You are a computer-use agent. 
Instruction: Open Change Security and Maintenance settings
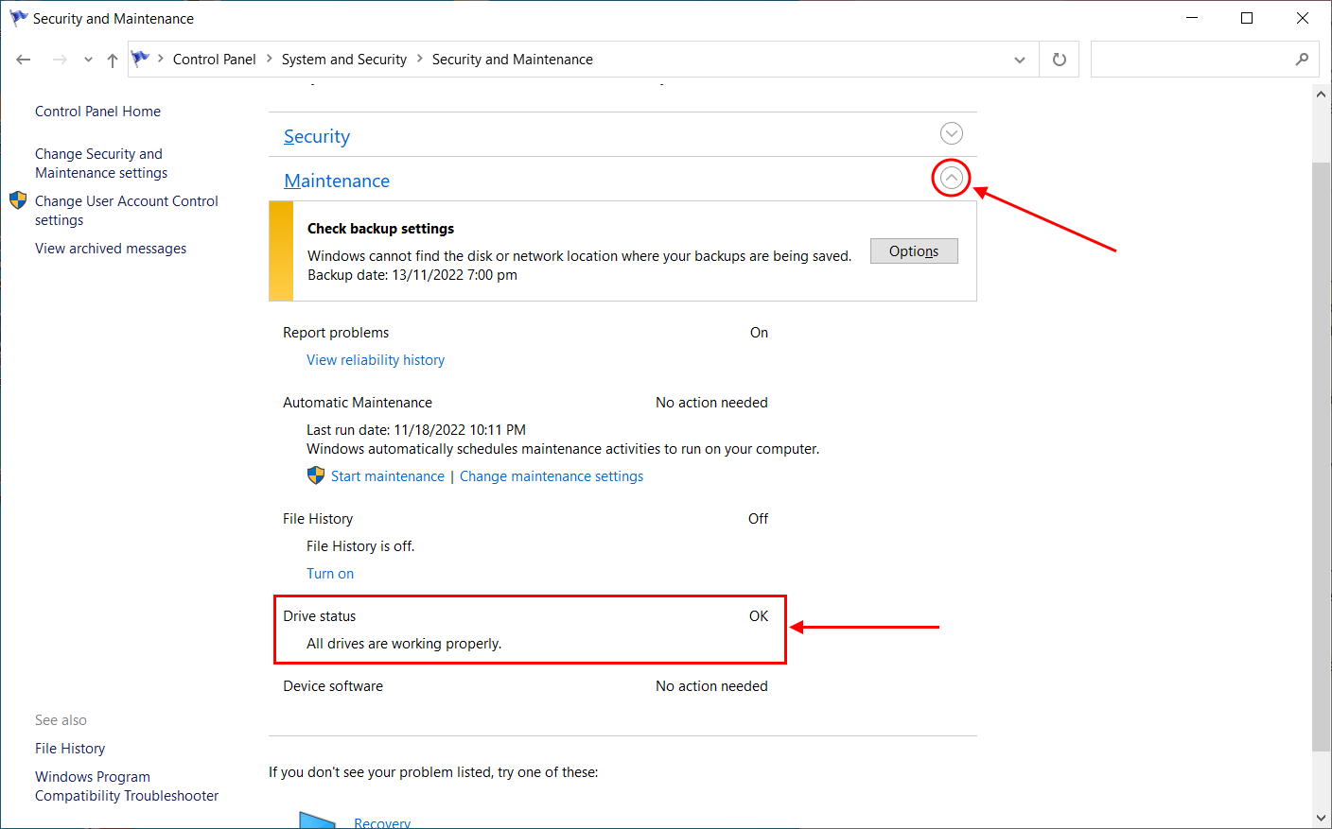tap(101, 164)
